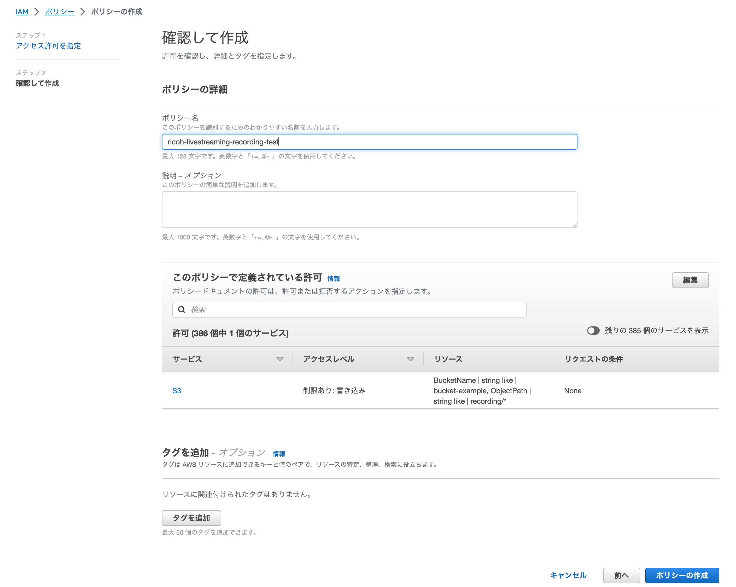Screen dimensions: 736x587
Task: Open 情報 link beside タグを追加 heading
Action: [279, 454]
